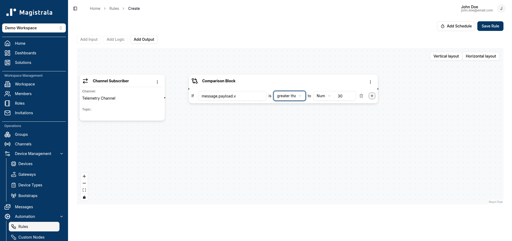Open Channel Subscriber options menu
The image size is (512, 241).
point(157,82)
